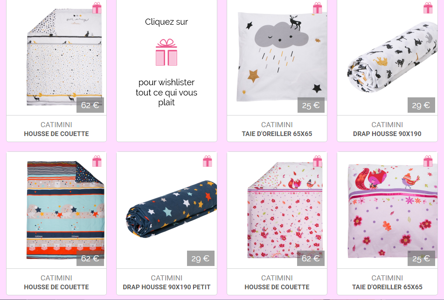Open the Drap Housse 90x190 Petit link
This screenshot has width=444, height=300.
166,287
